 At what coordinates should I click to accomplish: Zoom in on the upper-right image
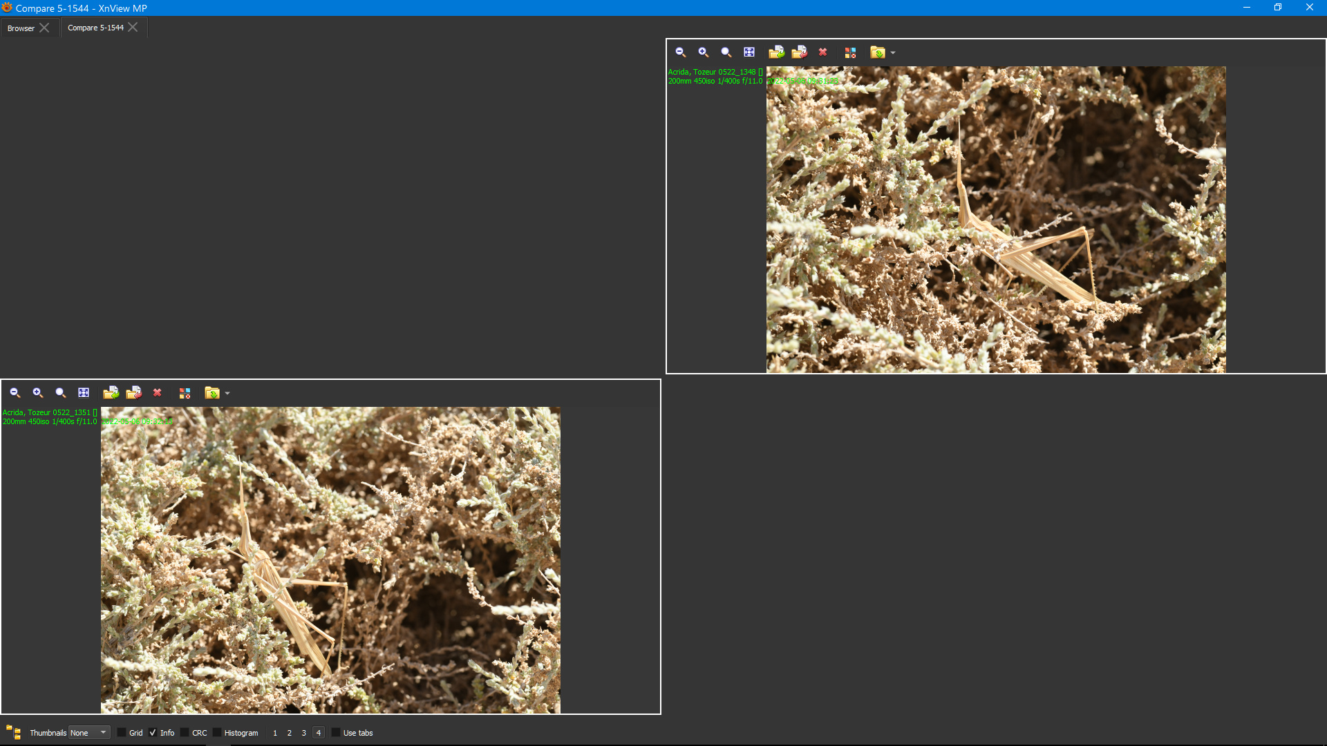coord(703,52)
